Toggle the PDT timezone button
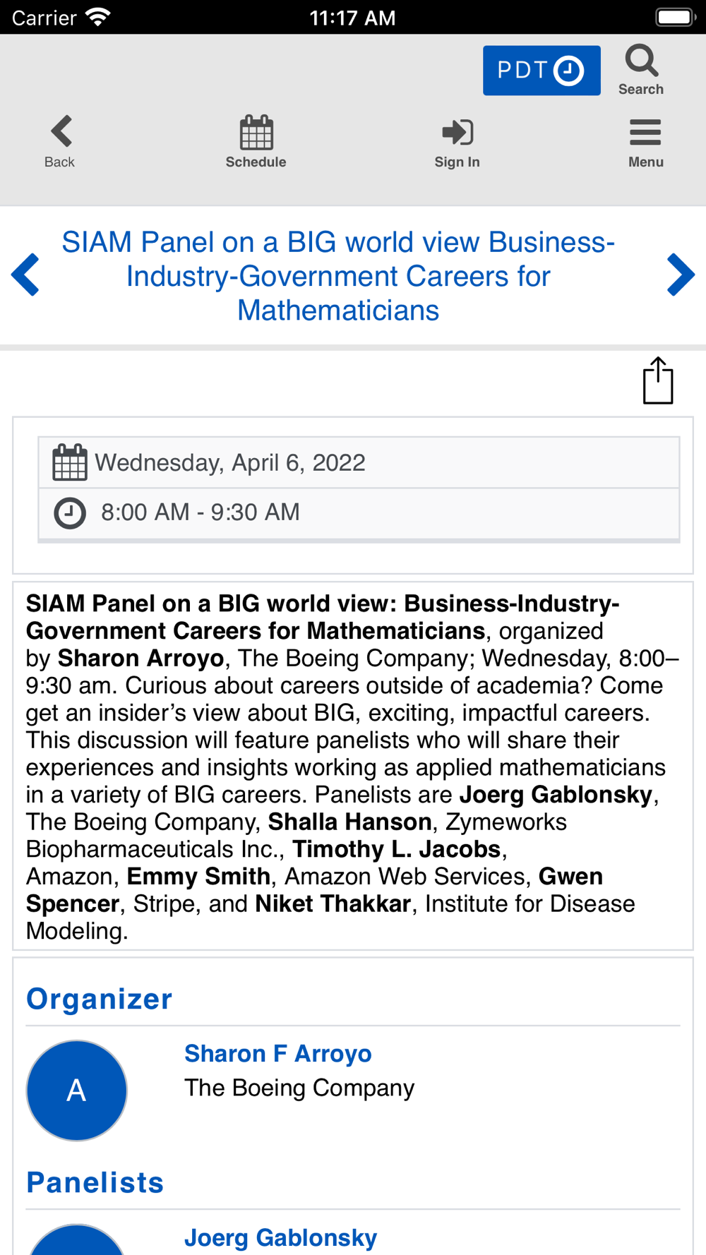706x1255 pixels. tap(542, 71)
